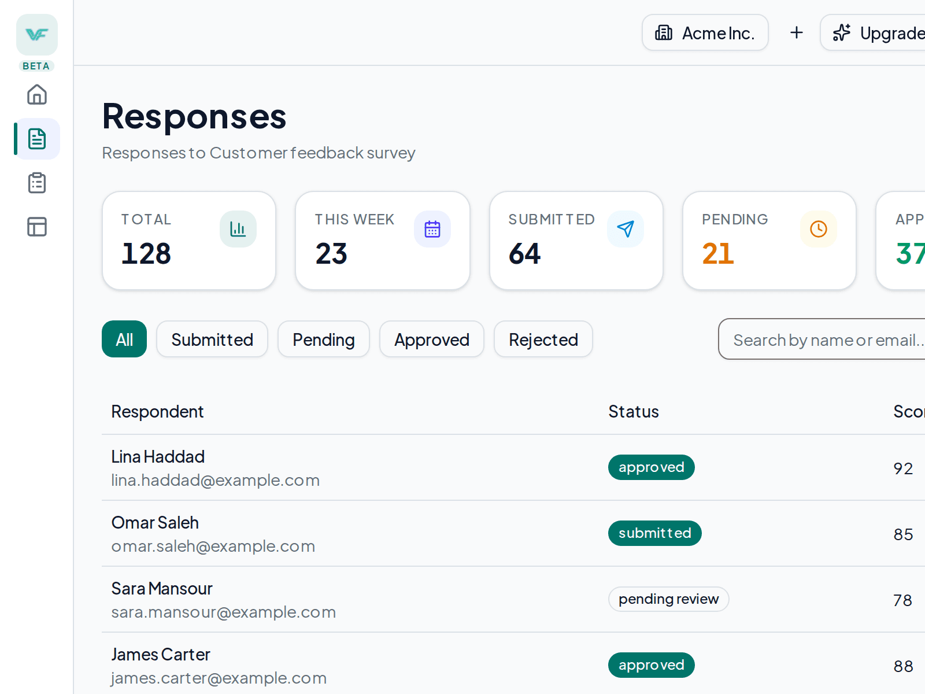Viewport: 925px width, 694px height.
Task: Filter responses by Rejected
Action: click(543, 339)
